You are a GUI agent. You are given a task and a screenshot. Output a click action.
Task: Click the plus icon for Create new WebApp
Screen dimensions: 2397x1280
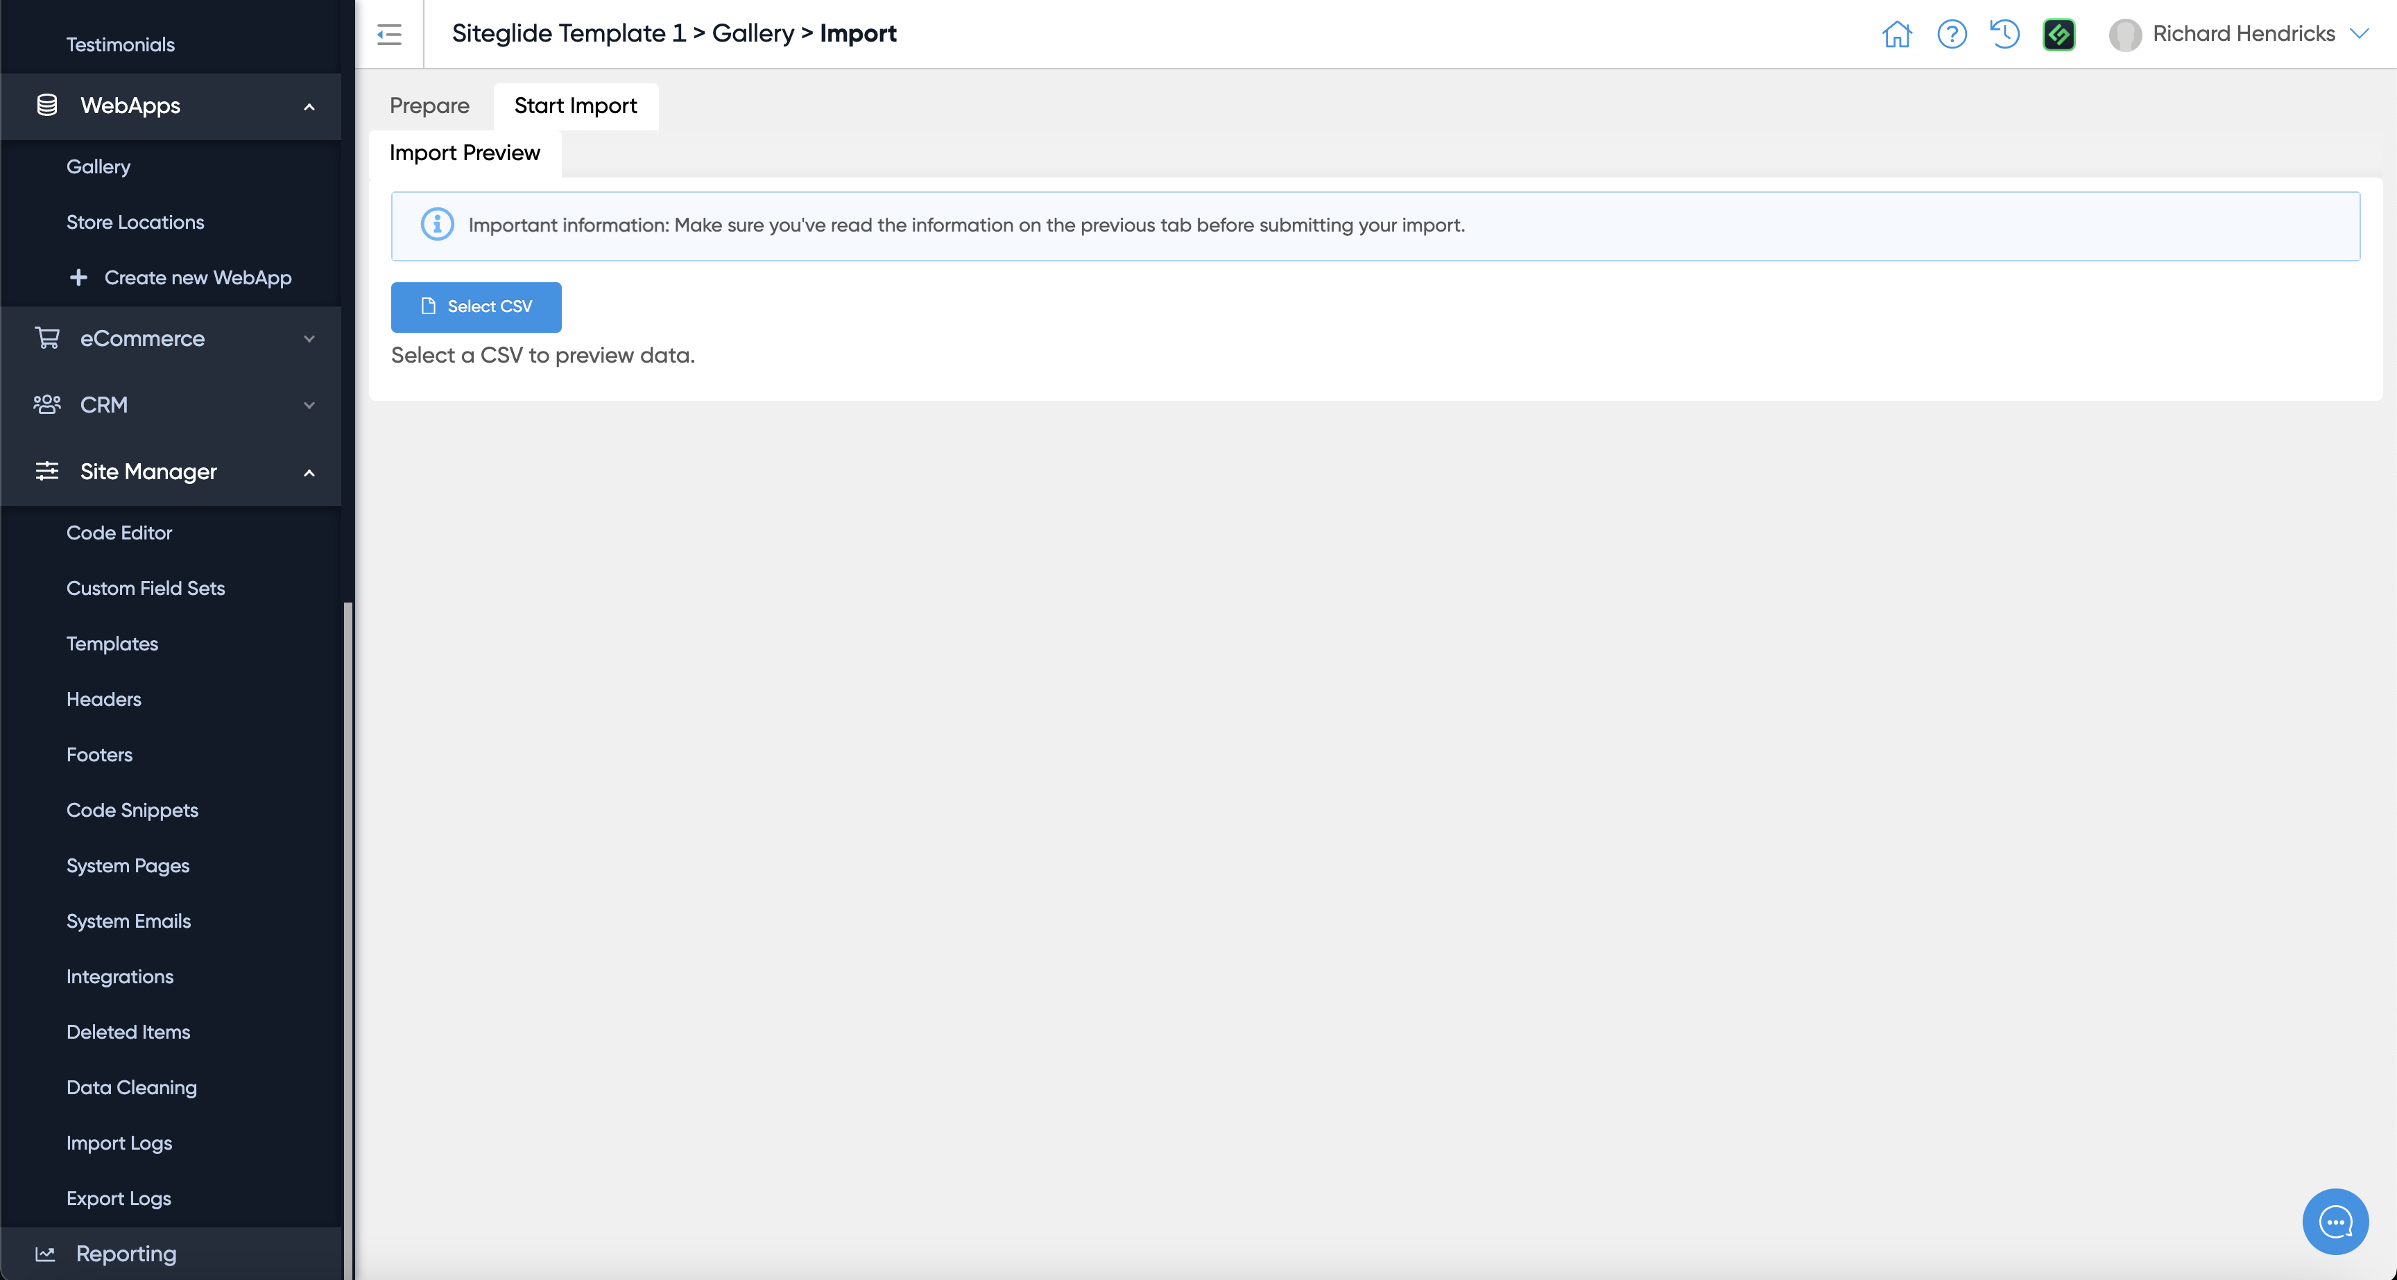79,277
